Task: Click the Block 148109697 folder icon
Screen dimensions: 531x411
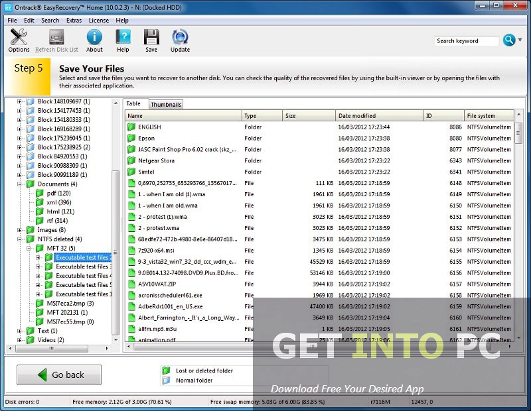Action: coord(31,101)
